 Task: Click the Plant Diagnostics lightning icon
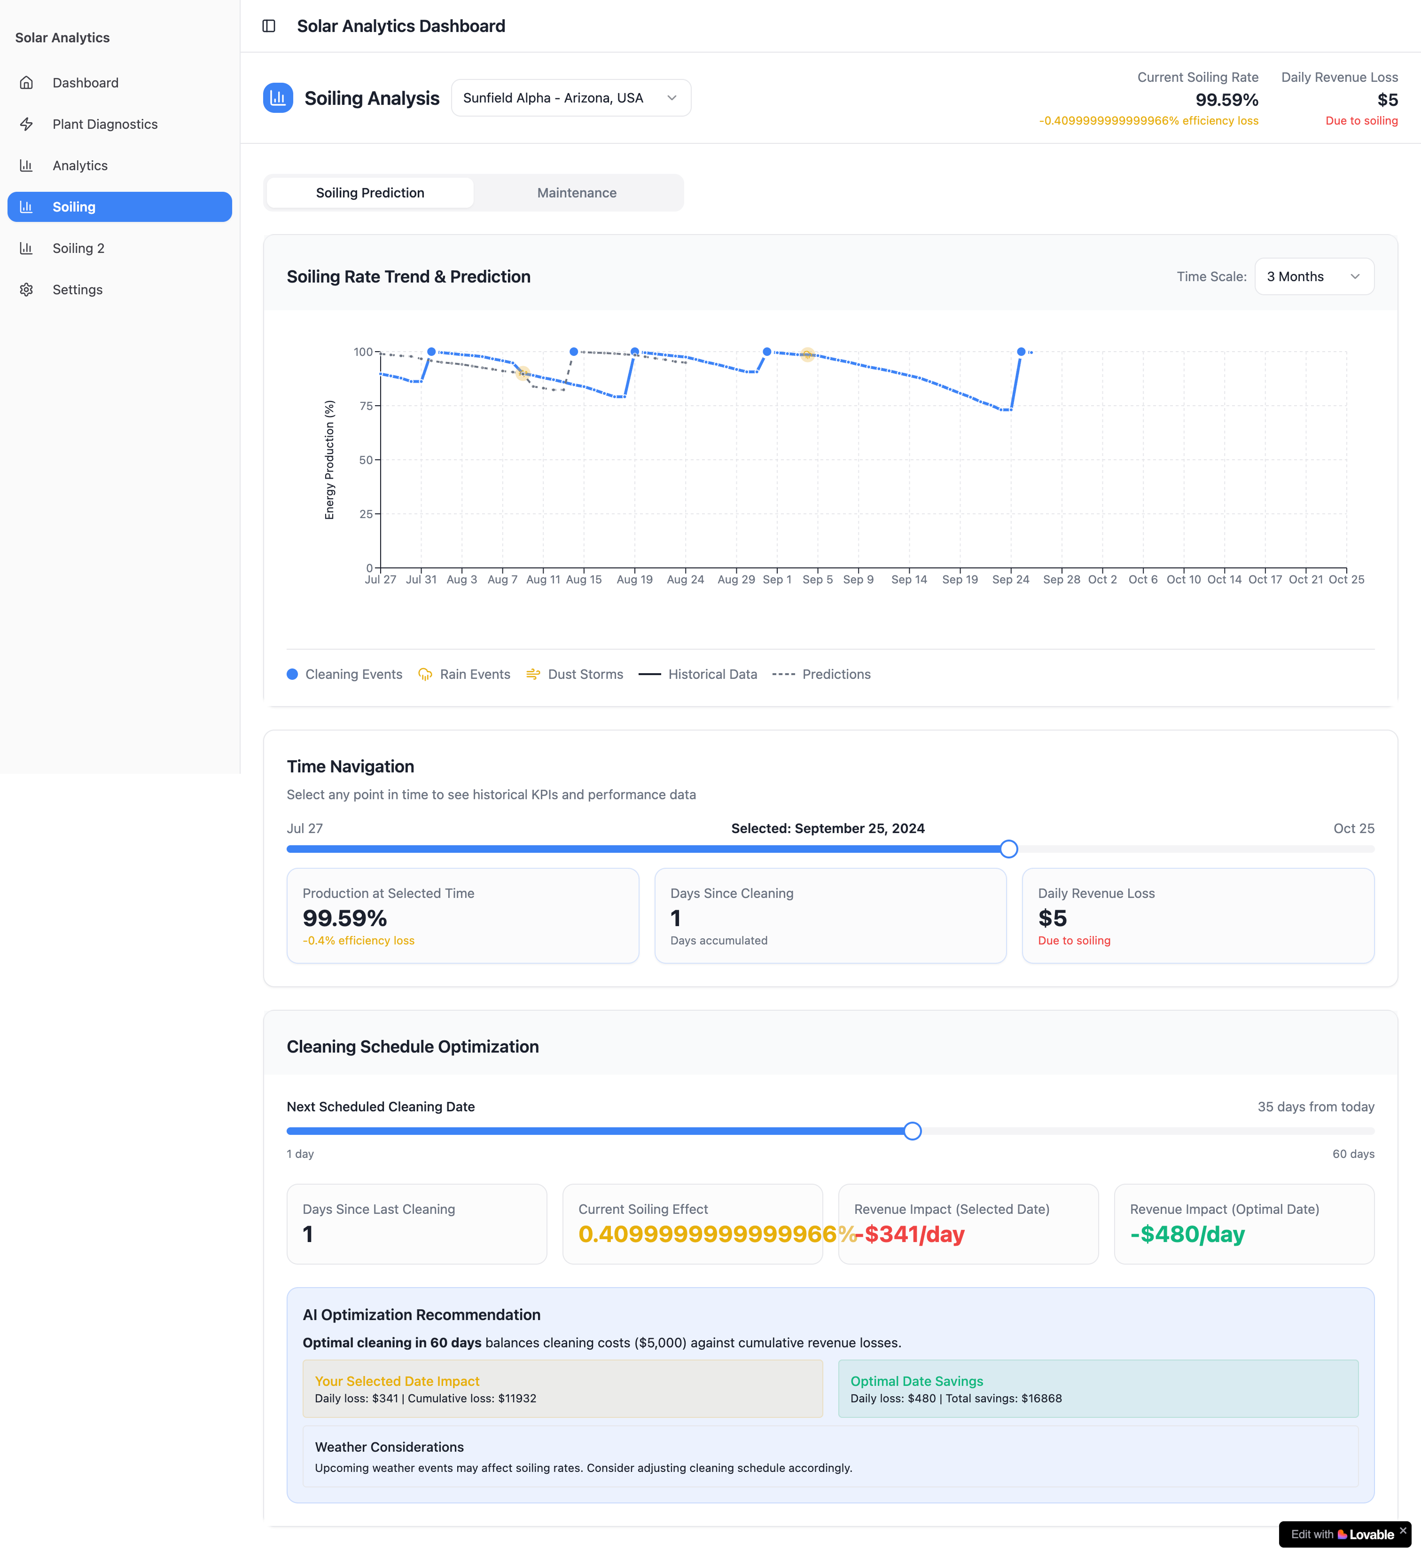[27, 124]
